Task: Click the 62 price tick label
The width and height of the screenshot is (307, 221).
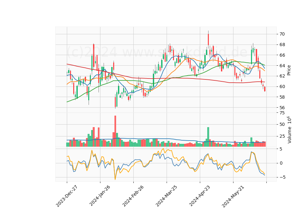Action: point(282,76)
